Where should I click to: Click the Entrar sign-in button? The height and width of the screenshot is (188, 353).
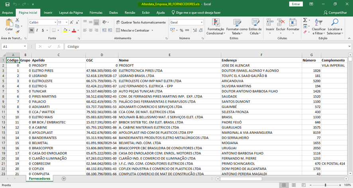(x=296, y=4)
